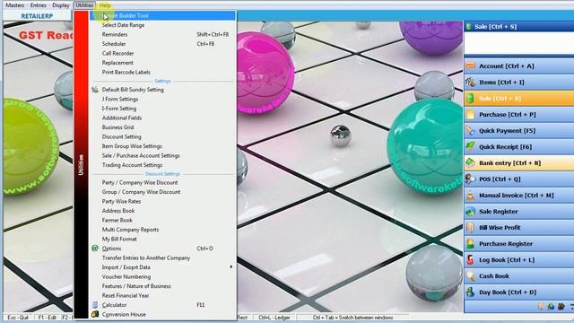The width and height of the screenshot is (574, 323).
Task: Choose Replacement menu item
Action: tap(117, 63)
